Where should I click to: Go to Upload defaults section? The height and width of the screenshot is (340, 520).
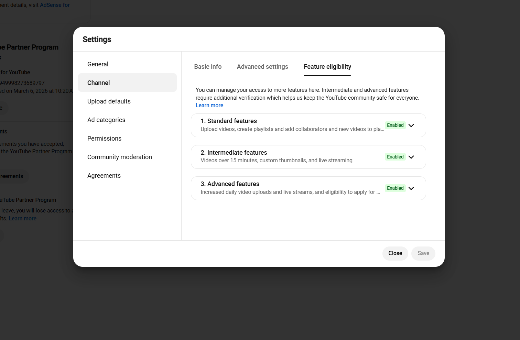[127, 101]
